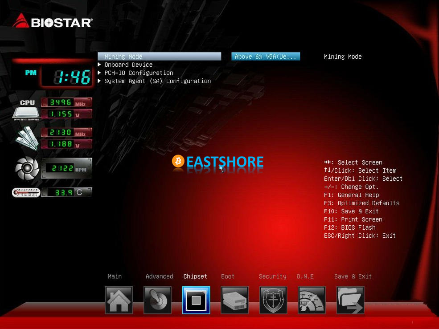Viewport: 439px width, 329px height.
Task: Open the Security shield icon
Action: pos(273,300)
